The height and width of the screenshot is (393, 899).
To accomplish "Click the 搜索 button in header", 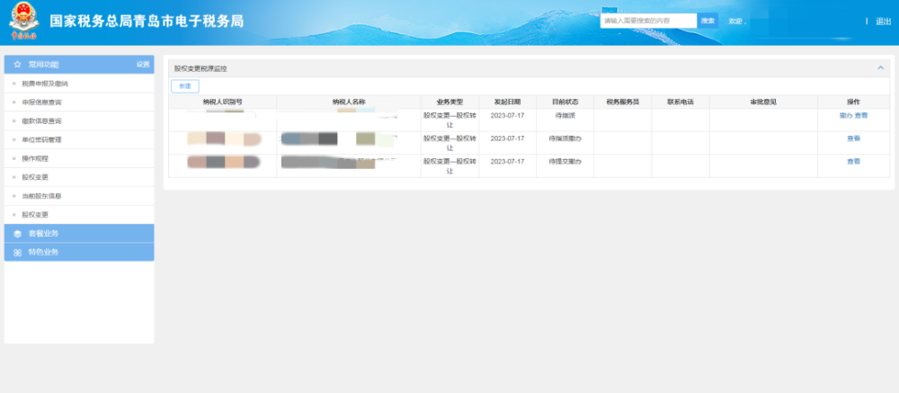I will (708, 21).
